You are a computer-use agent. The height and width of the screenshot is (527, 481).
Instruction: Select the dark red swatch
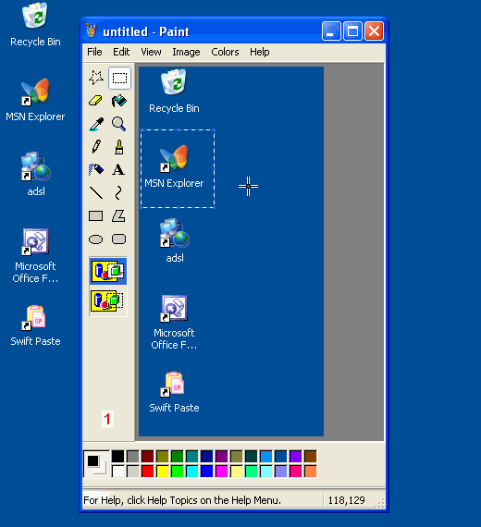tap(147, 457)
